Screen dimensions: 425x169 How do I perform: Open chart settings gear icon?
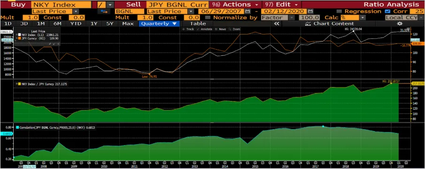(x=400, y=23)
